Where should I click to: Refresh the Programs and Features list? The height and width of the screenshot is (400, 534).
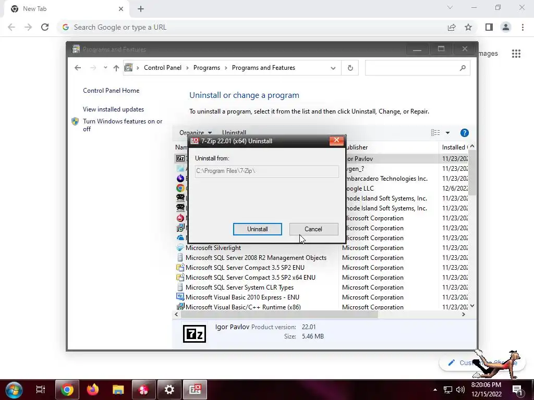tap(350, 68)
